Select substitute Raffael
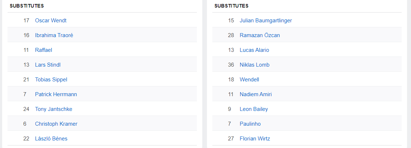Image resolution: width=411 pixels, height=148 pixels. point(44,50)
